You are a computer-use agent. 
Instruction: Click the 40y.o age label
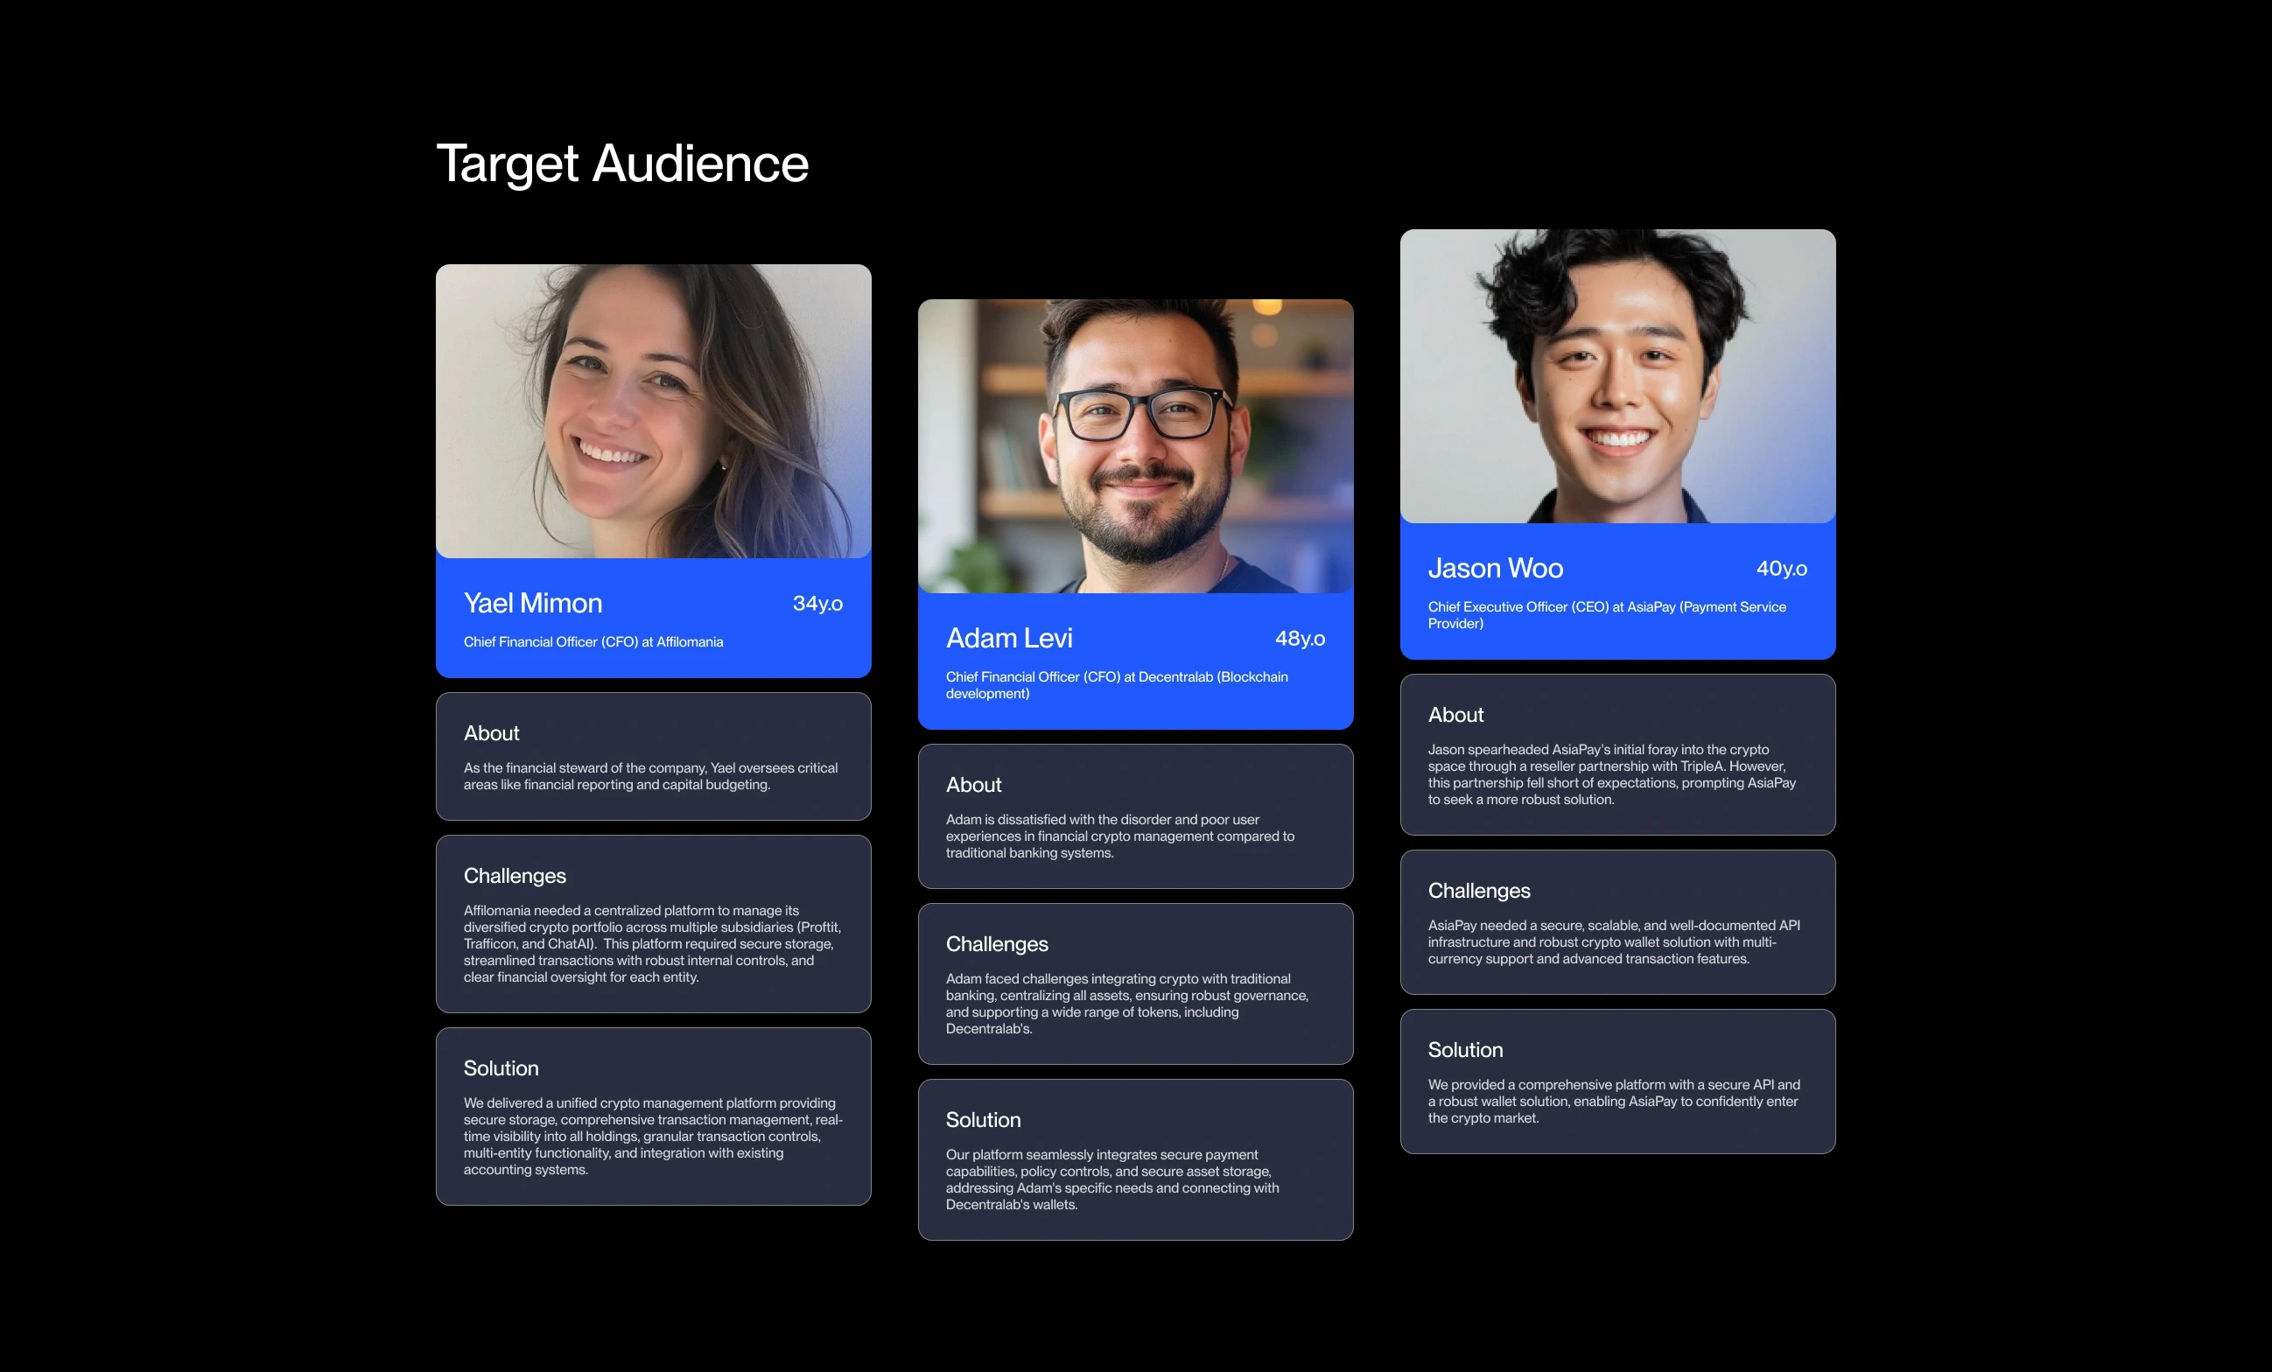1780,568
